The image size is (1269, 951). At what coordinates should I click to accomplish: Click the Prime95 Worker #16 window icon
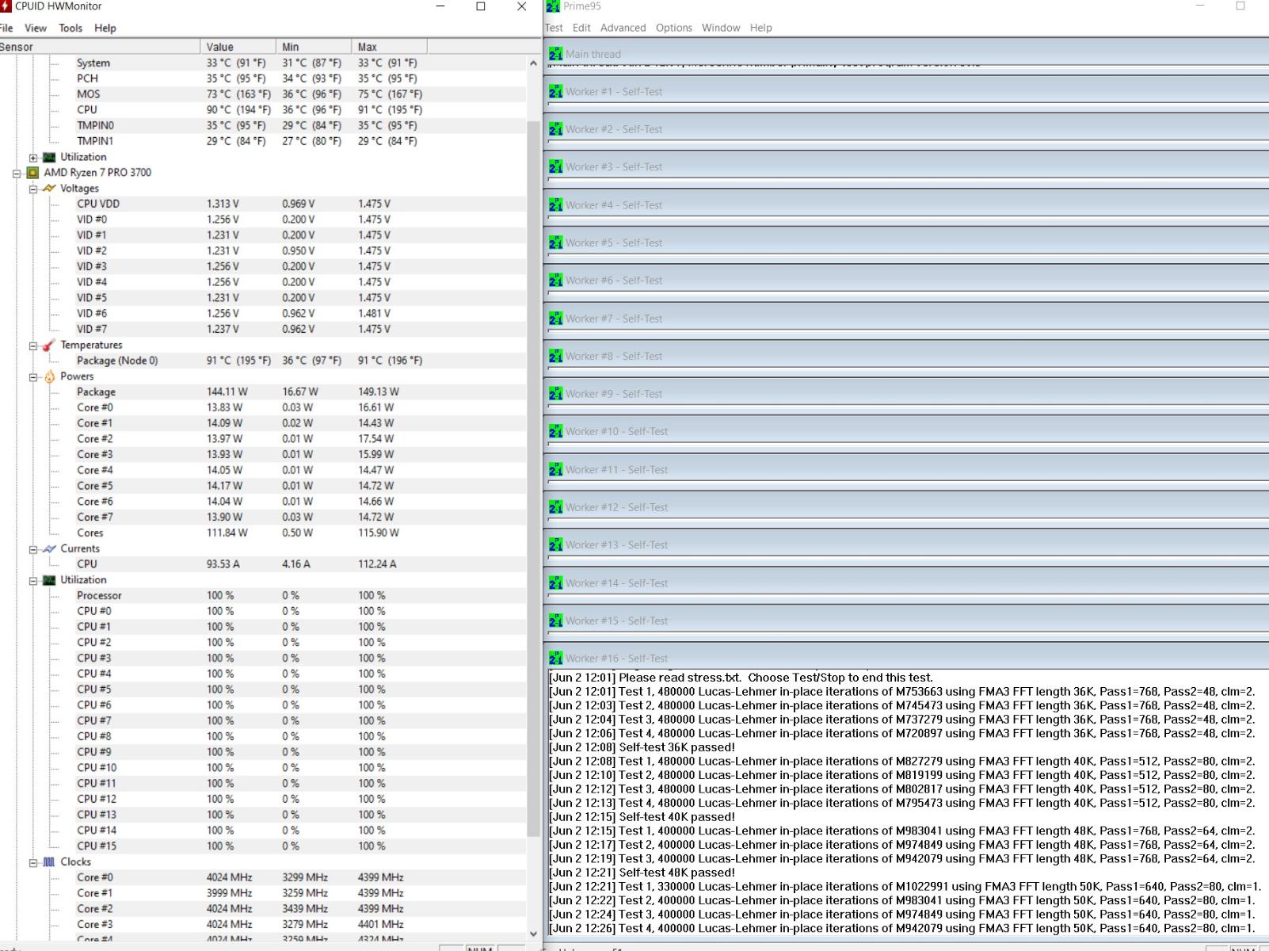click(x=555, y=659)
